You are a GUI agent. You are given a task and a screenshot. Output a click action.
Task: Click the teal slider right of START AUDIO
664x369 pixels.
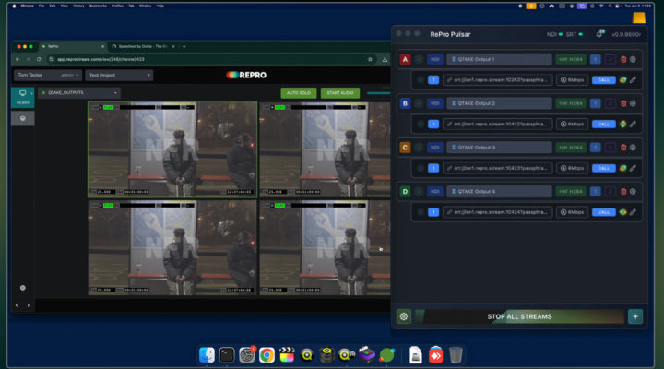pos(378,93)
